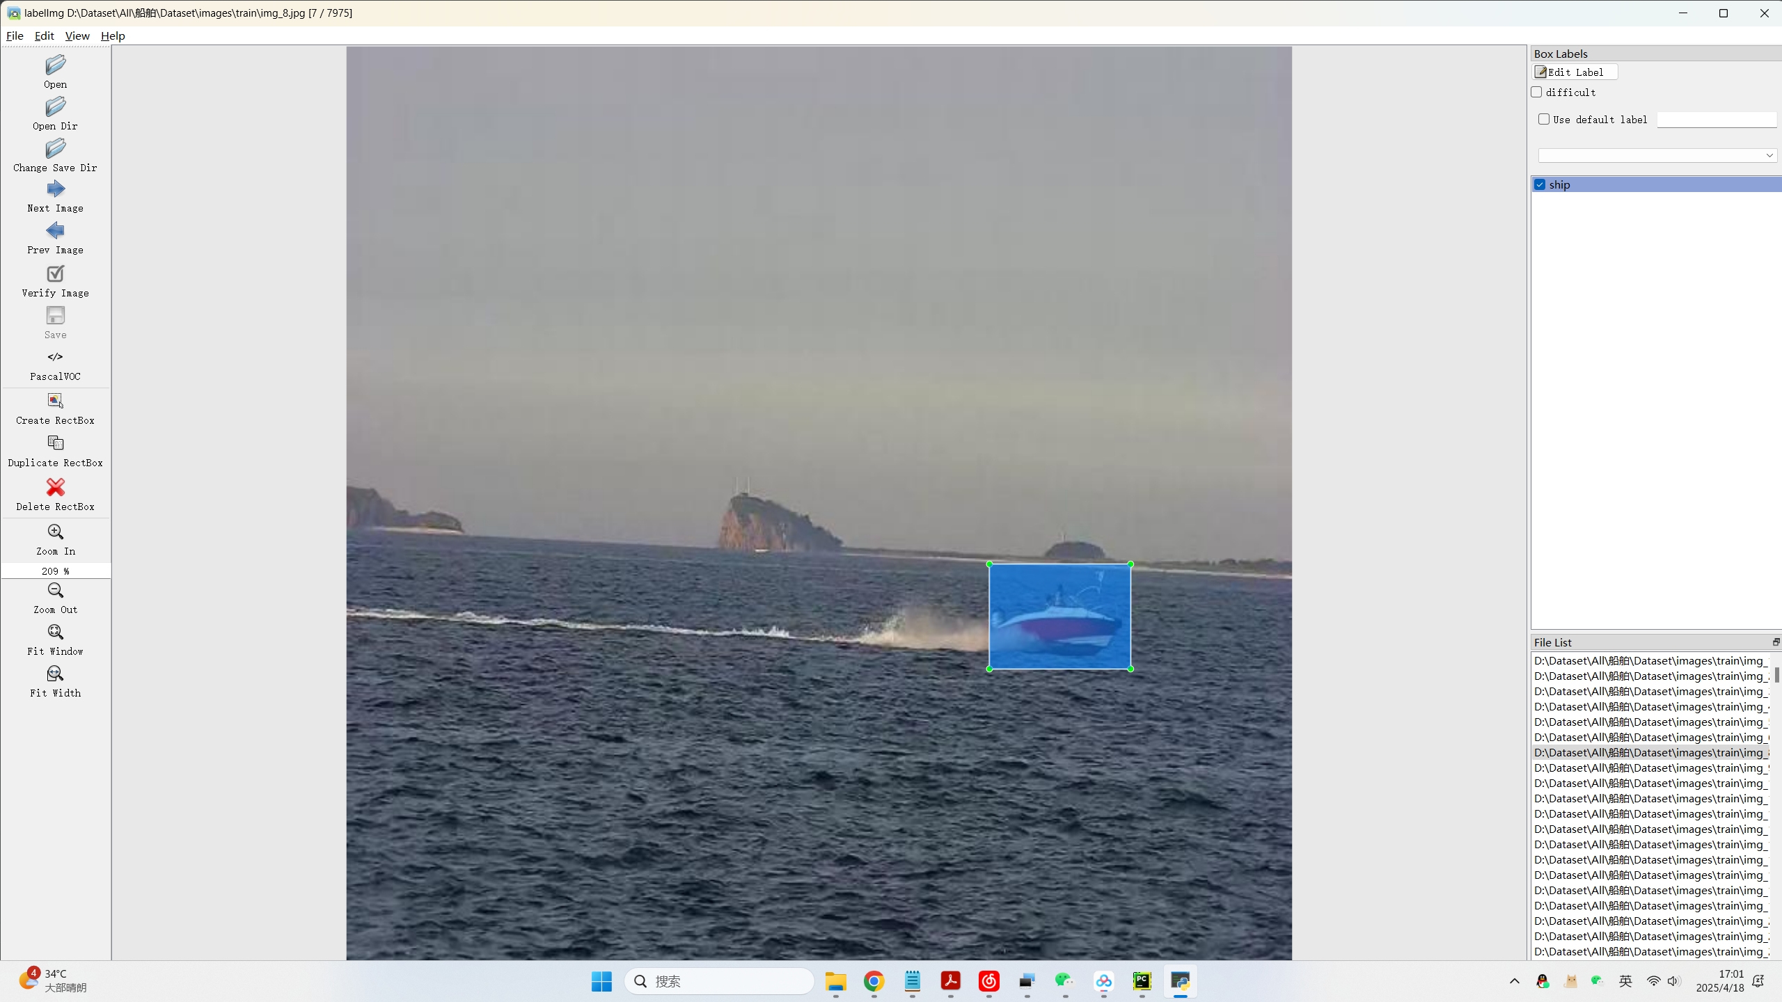This screenshot has height=1002, width=1782.
Task: Open the Edit menu
Action: [44, 35]
